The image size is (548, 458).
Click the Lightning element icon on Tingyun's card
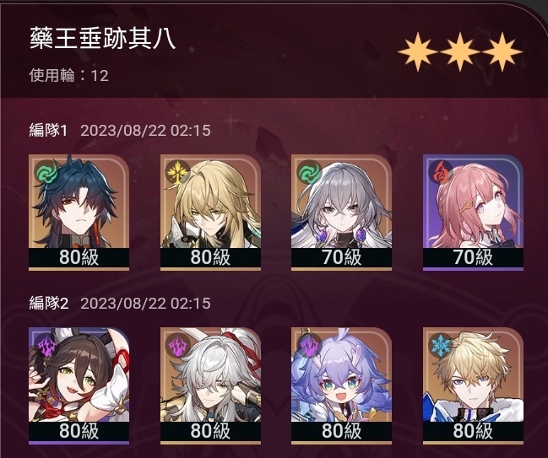tap(47, 345)
